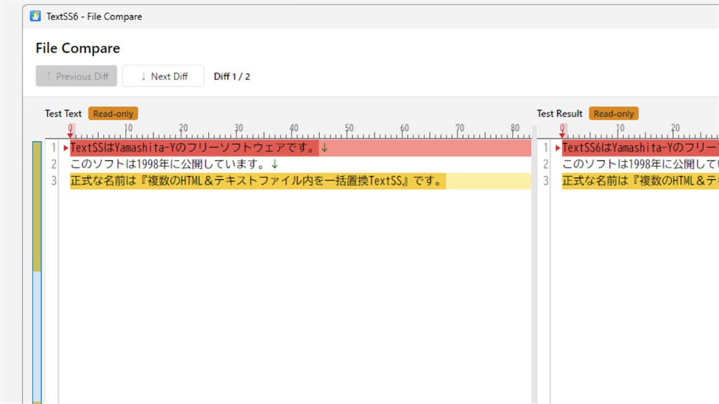Screen dimensions: 719x404
Task: Click the Read-only badge beside Test Result
Action: [614, 113]
